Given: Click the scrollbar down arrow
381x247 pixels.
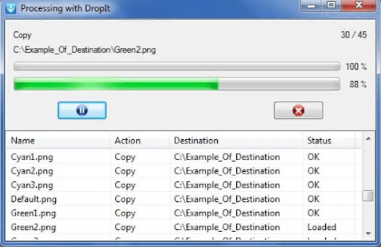Looking at the screenshot, I should pos(369,233).
